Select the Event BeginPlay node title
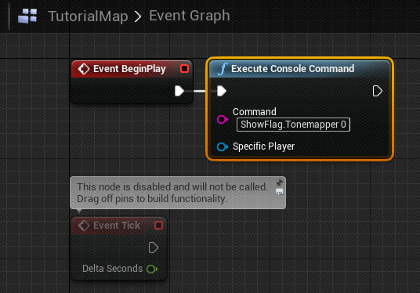 [129, 69]
